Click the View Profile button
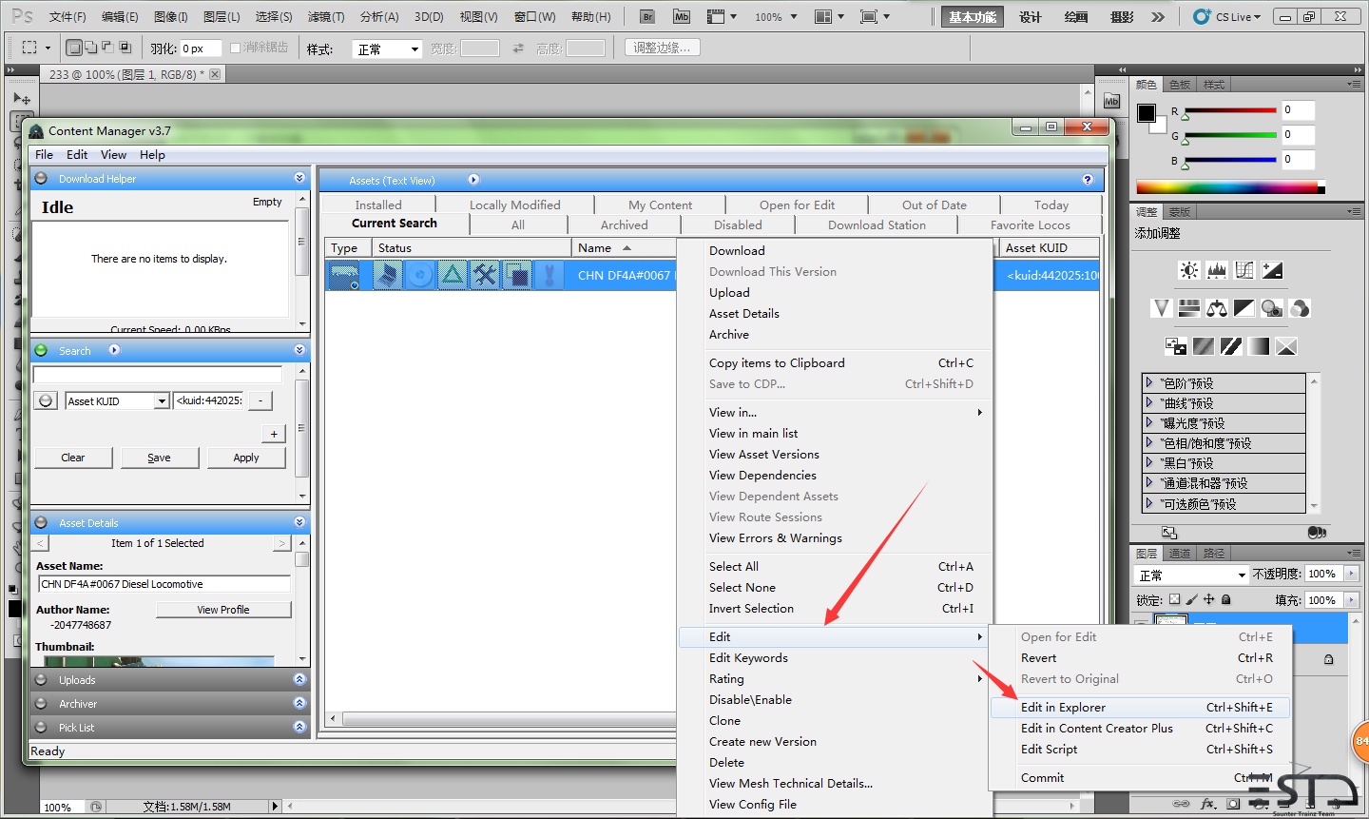Screen dimensions: 1369x819 click(223, 610)
